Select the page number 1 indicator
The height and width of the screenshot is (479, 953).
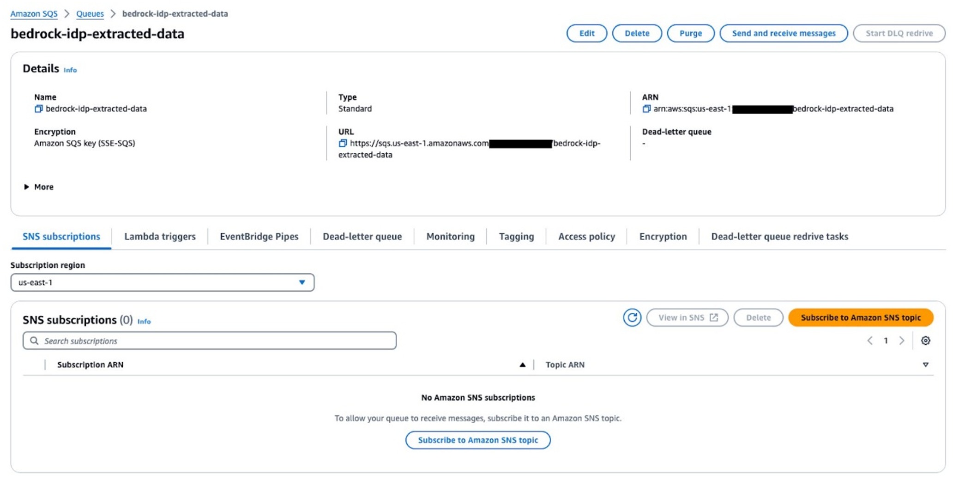click(x=886, y=341)
